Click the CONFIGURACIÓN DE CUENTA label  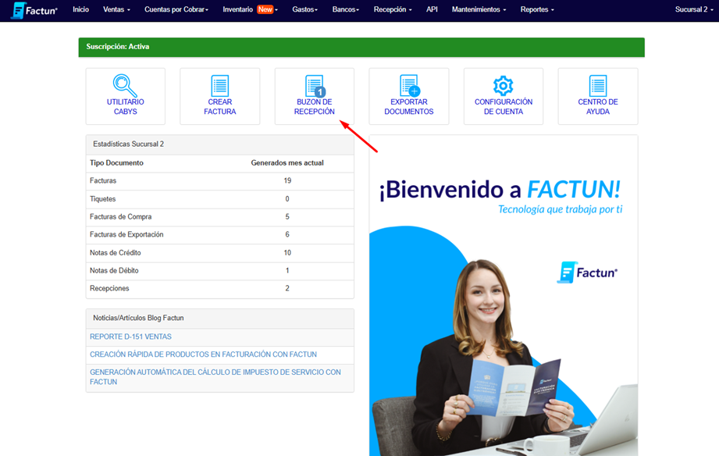click(504, 106)
